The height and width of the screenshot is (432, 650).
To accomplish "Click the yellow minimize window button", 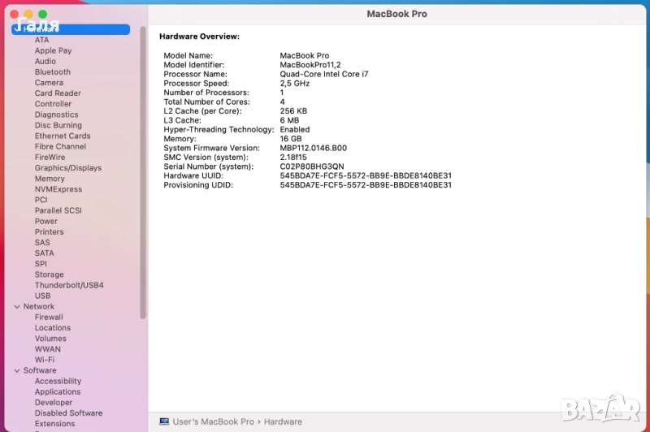I will pos(28,15).
